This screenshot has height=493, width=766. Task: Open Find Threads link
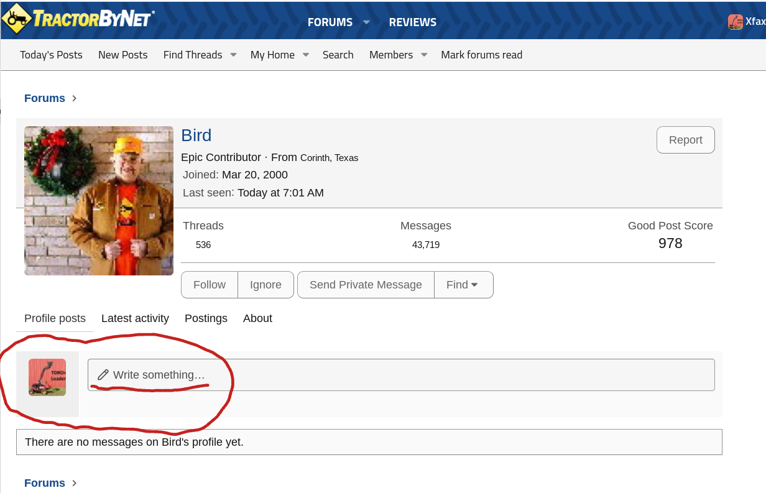coord(193,55)
